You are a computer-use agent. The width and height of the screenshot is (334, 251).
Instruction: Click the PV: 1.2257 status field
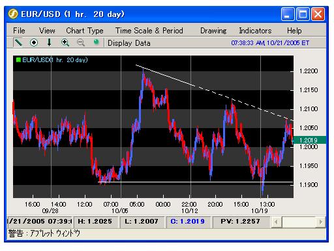pos(241,222)
